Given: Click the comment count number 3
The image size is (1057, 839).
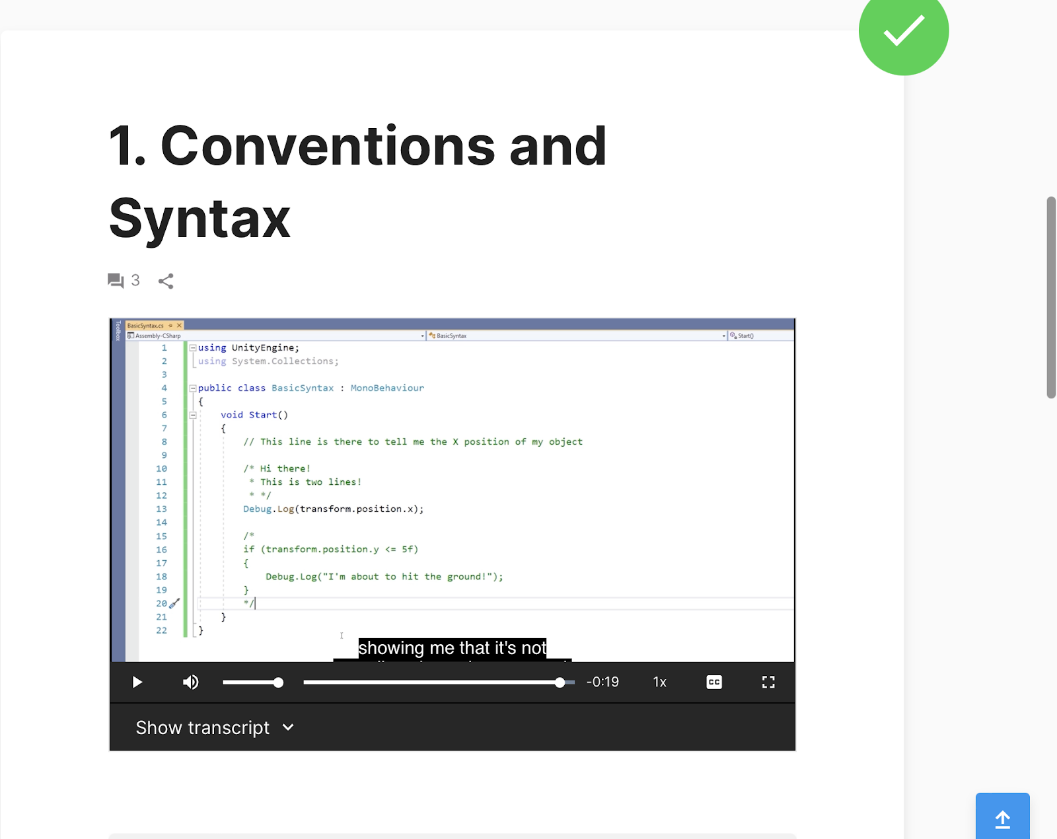Looking at the screenshot, I should (x=135, y=280).
